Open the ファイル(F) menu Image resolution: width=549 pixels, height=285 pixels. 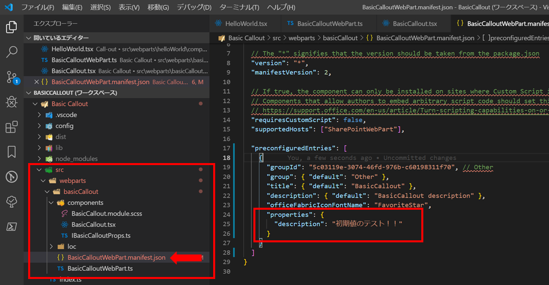click(x=38, y=7)
